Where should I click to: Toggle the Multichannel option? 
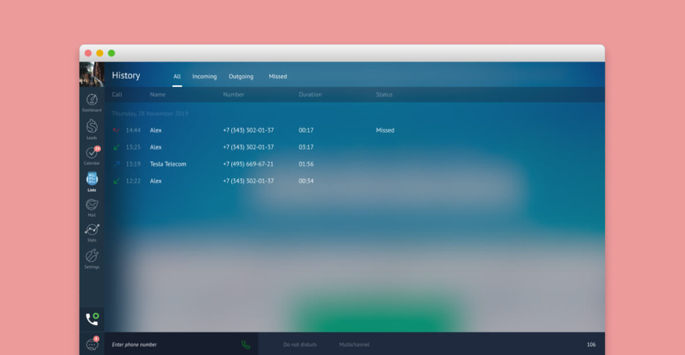click(x=354, y=345)
